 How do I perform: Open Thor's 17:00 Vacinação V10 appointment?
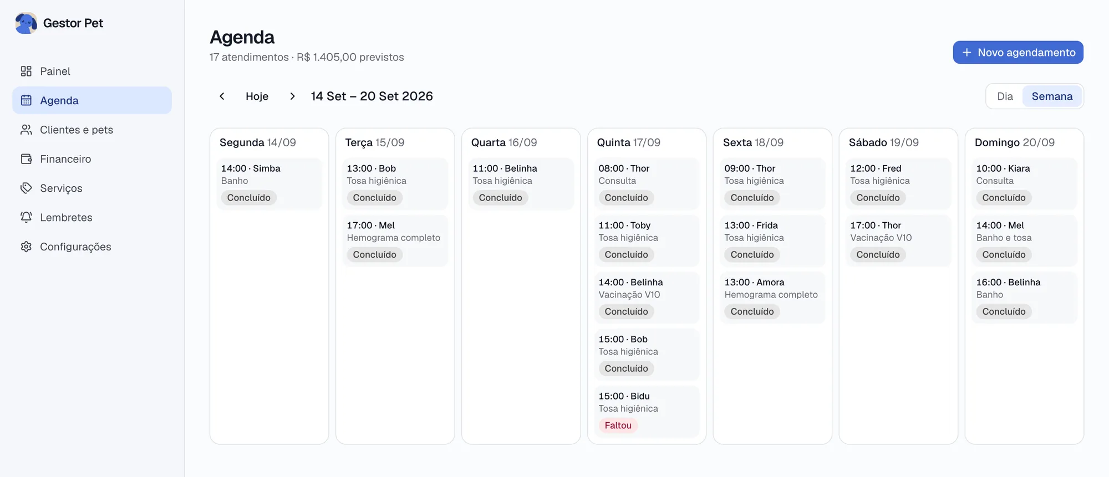point(898,241)
